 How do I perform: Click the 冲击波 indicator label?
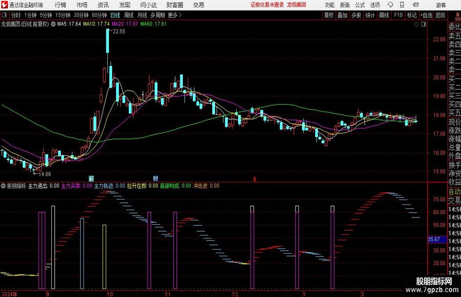click(206, 186)
